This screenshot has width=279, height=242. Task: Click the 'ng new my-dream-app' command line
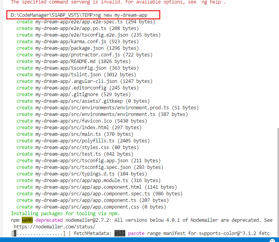click(79, 15)
